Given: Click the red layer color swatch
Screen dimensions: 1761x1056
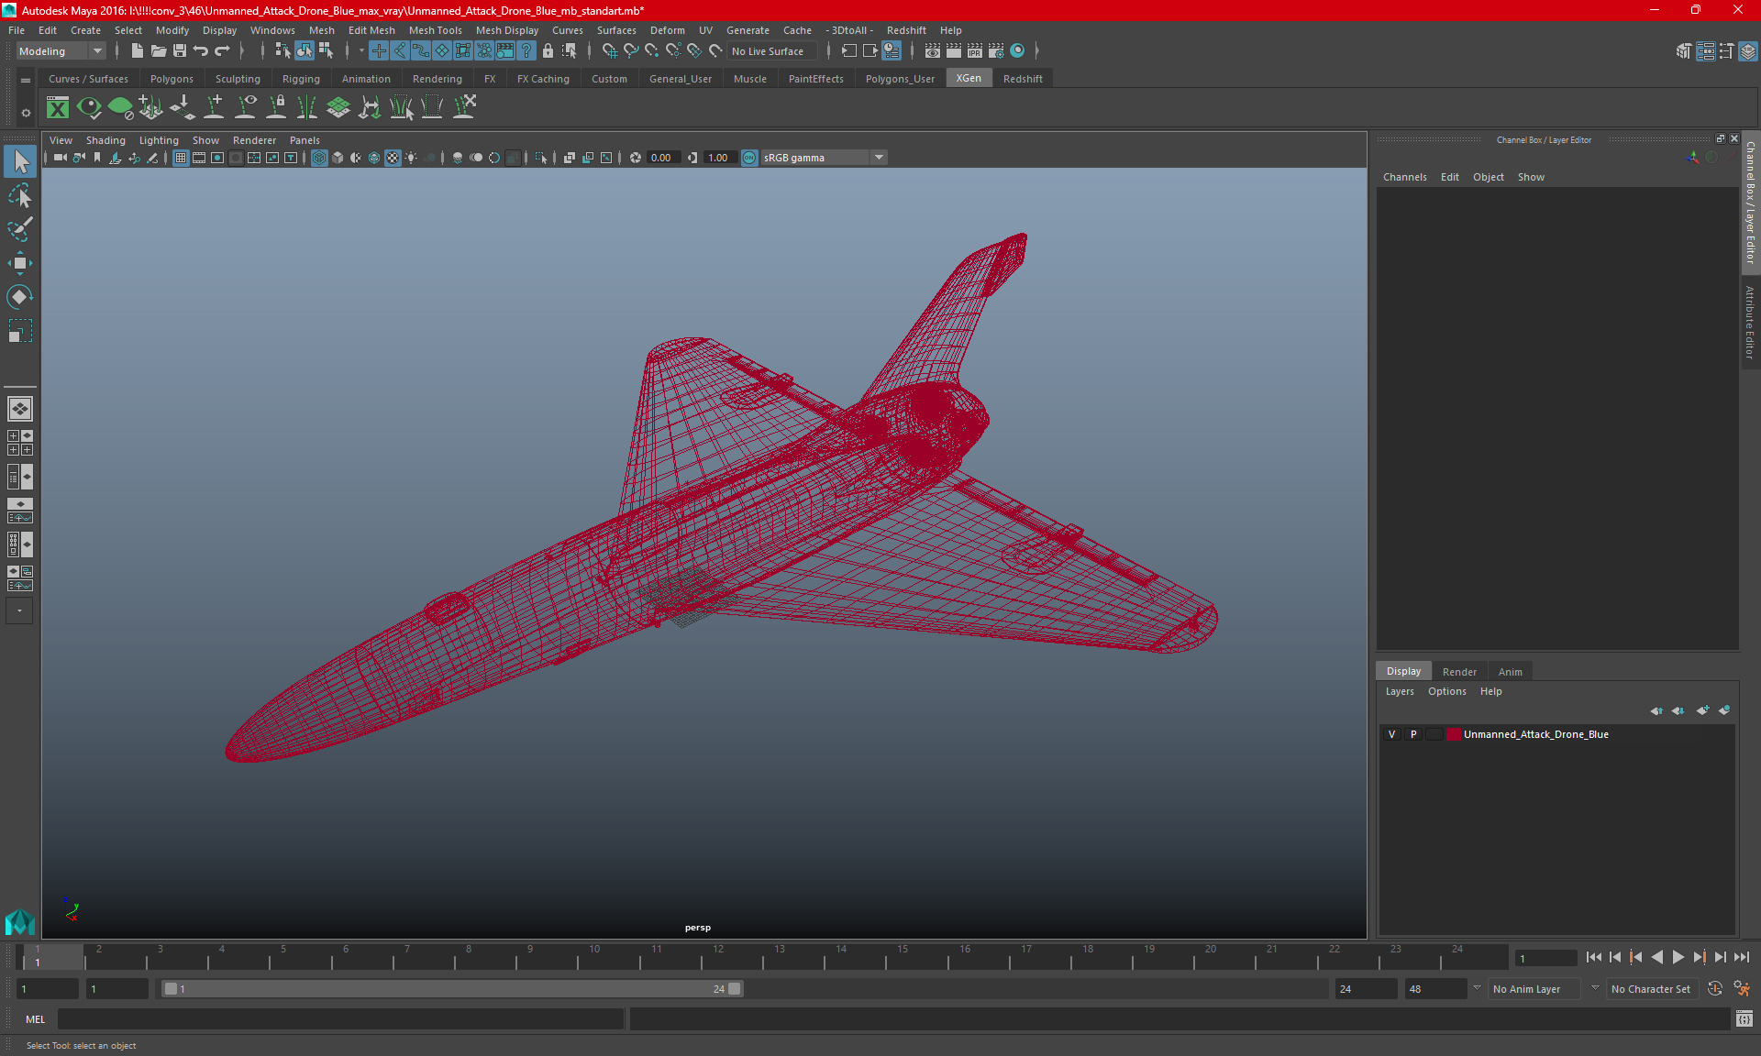Looking at the screenshot, I should tap(1454, 734).
